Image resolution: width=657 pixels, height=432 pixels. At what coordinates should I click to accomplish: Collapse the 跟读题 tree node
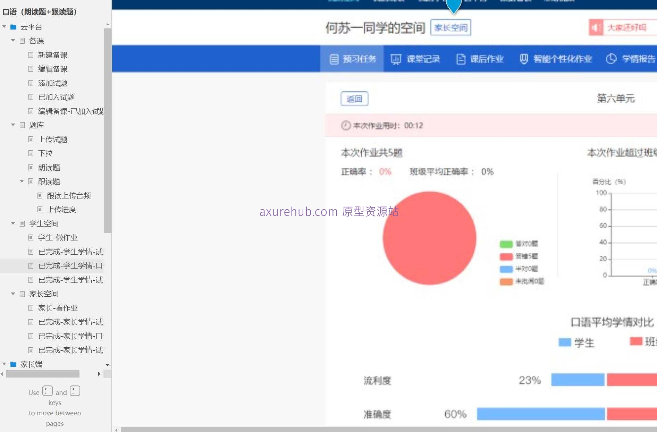(22, 181)
